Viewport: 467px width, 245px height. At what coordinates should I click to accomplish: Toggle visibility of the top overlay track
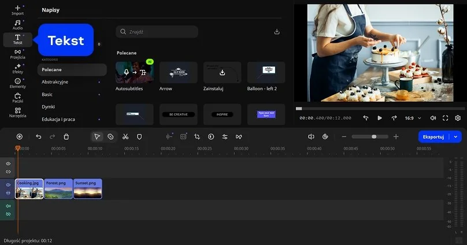coord(8,164)
